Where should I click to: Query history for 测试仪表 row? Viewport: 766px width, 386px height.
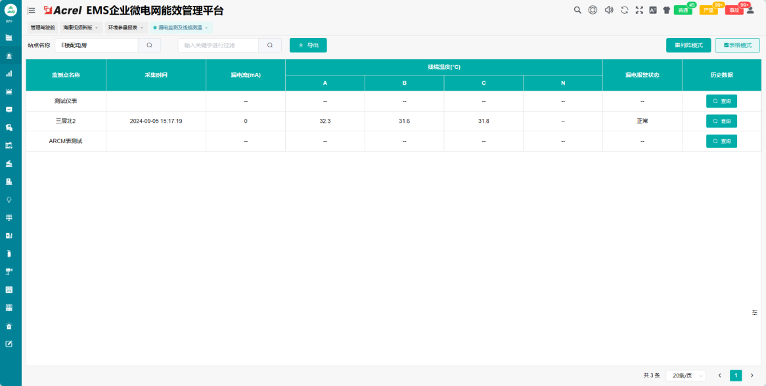(721, 101)
